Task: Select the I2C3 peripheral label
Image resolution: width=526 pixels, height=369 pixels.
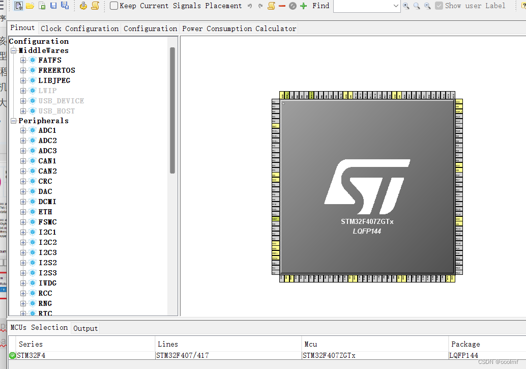Action: point(47,252)
